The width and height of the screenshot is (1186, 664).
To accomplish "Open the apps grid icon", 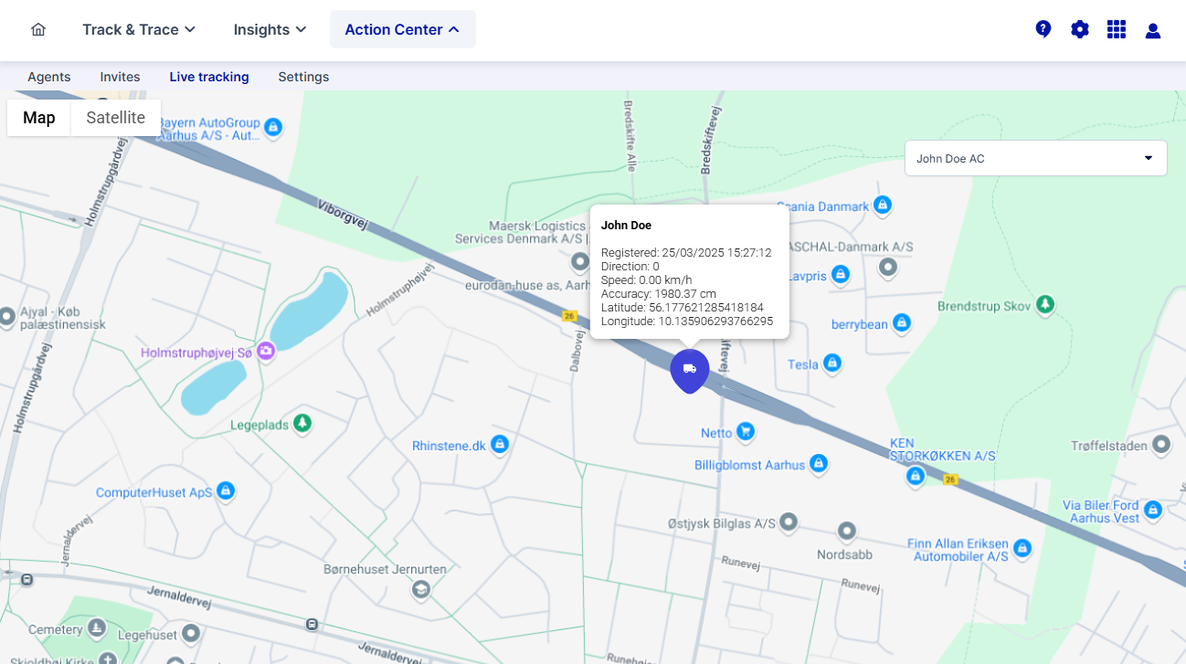I will tap(1117, 28).
